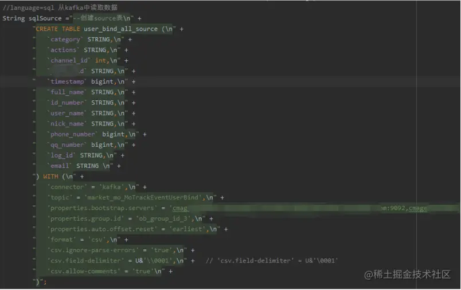Click the U&'\\0001' delimiter value

click(154, 261)
